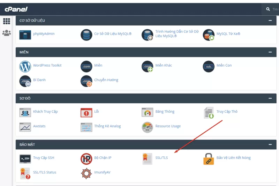Open the MySQL Từ Xa link
Viewport: 279px width, 186px height.
pyautogui.click(x=228, y=34)
